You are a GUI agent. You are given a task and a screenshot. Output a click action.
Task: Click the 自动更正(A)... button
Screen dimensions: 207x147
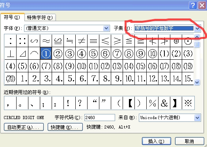coord(24,127)
